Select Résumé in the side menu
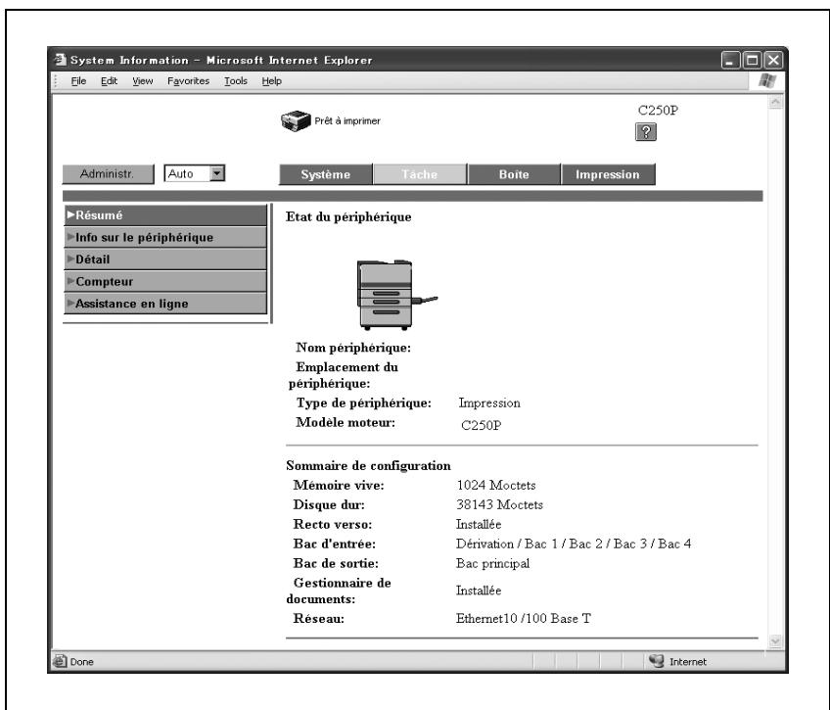This screenshot has height=710, width=830. point(165,215)
